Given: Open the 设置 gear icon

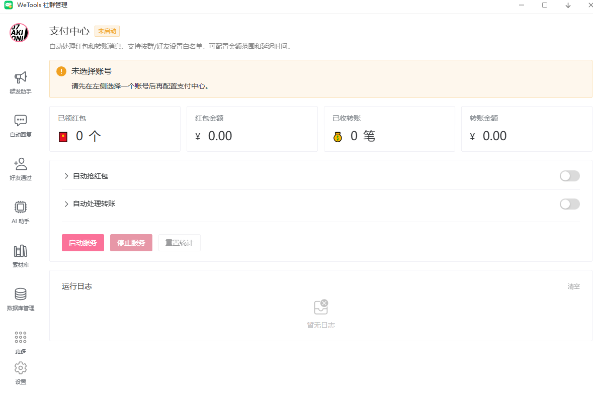Looking at the screenshot, I should click(x=21, y=368).
